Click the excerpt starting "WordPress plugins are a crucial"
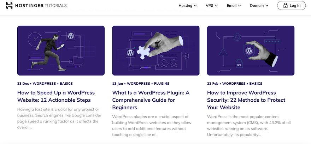Image resolution: width=311 pixels, height=144 pixels. (x=152, y=126)
